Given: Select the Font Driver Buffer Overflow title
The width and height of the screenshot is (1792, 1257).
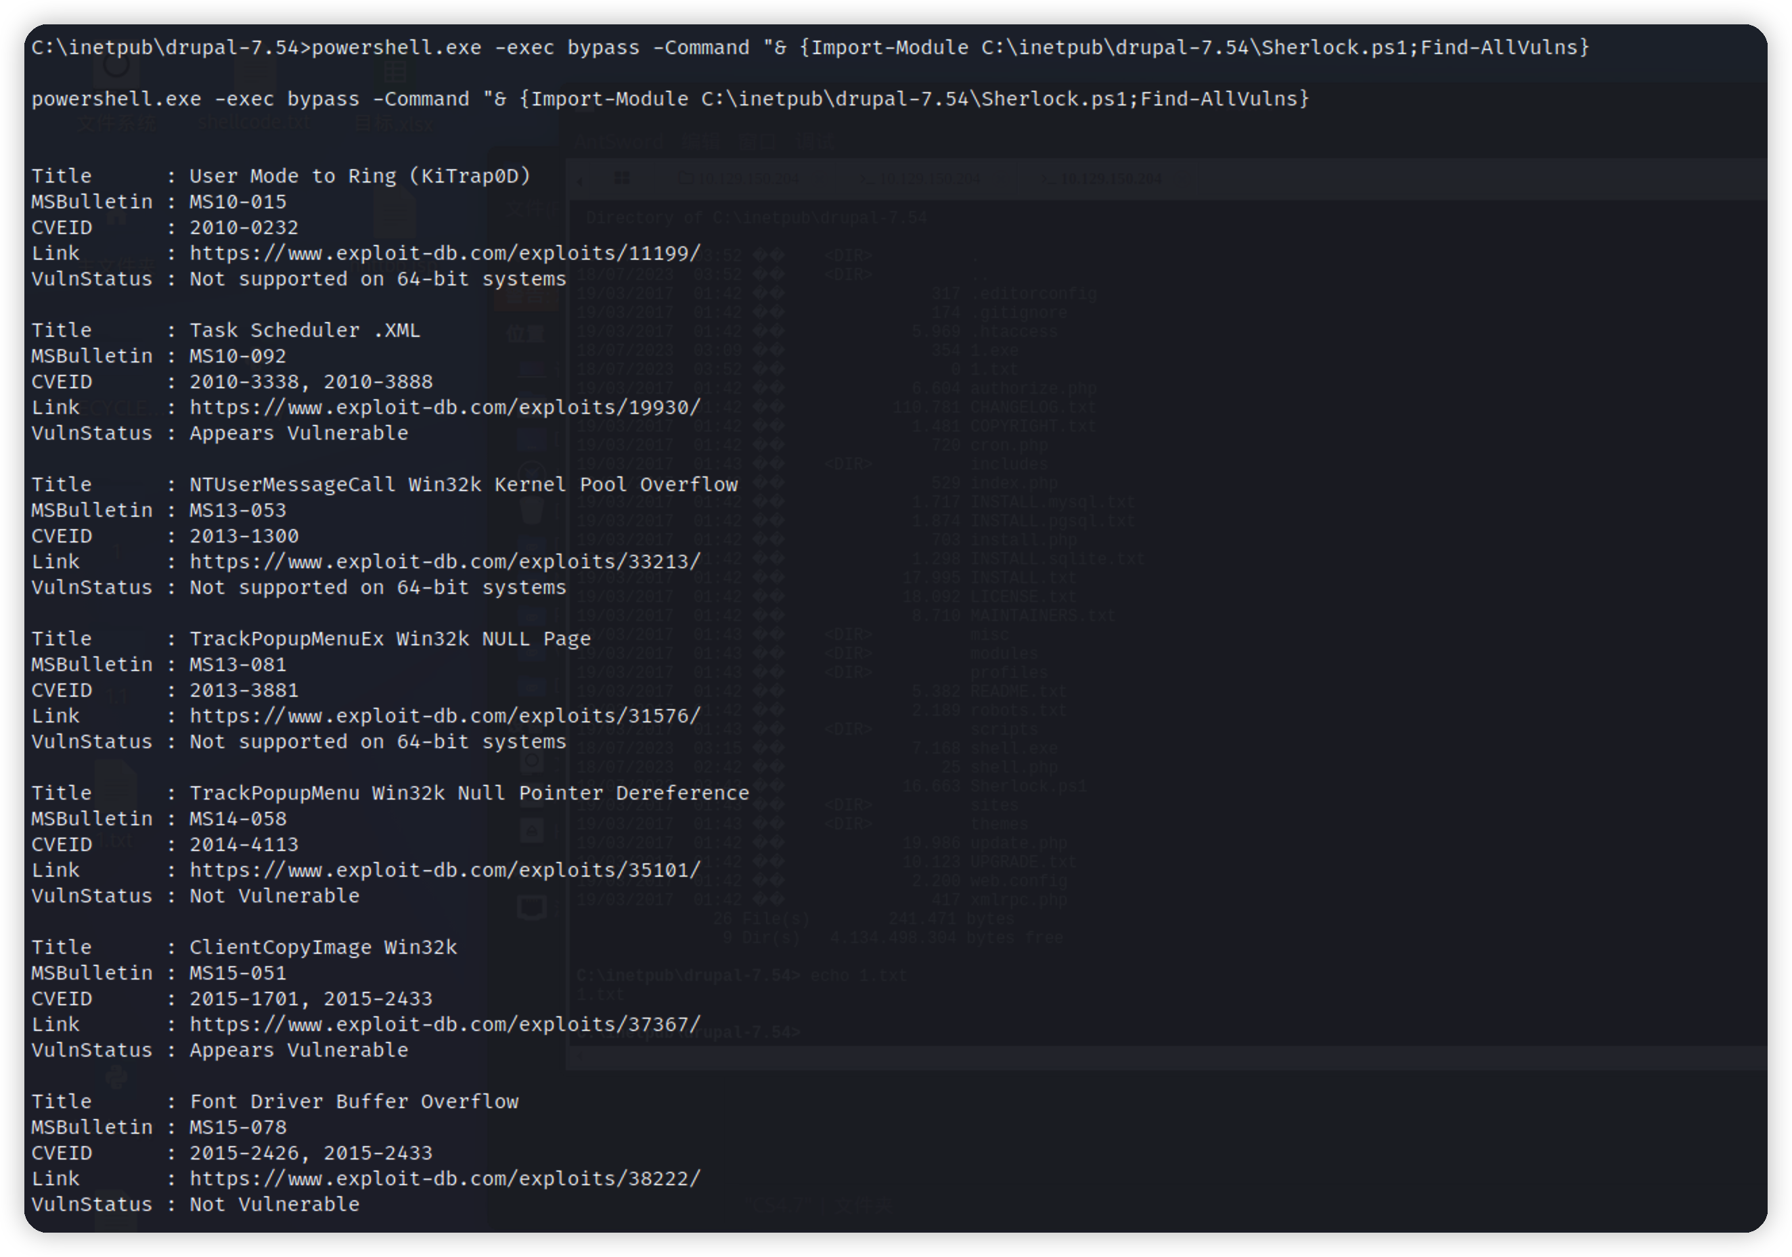Looking at the screenshot, I should click(x=353, y=1101).
